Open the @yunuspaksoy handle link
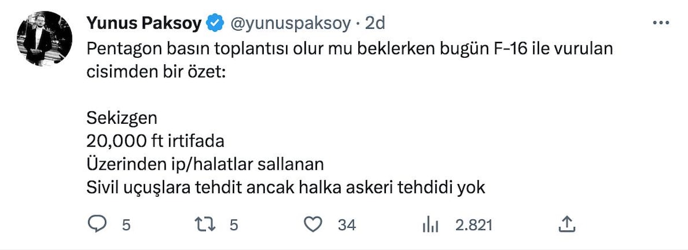This screenshot has height=250, width=688. point(290,24)
